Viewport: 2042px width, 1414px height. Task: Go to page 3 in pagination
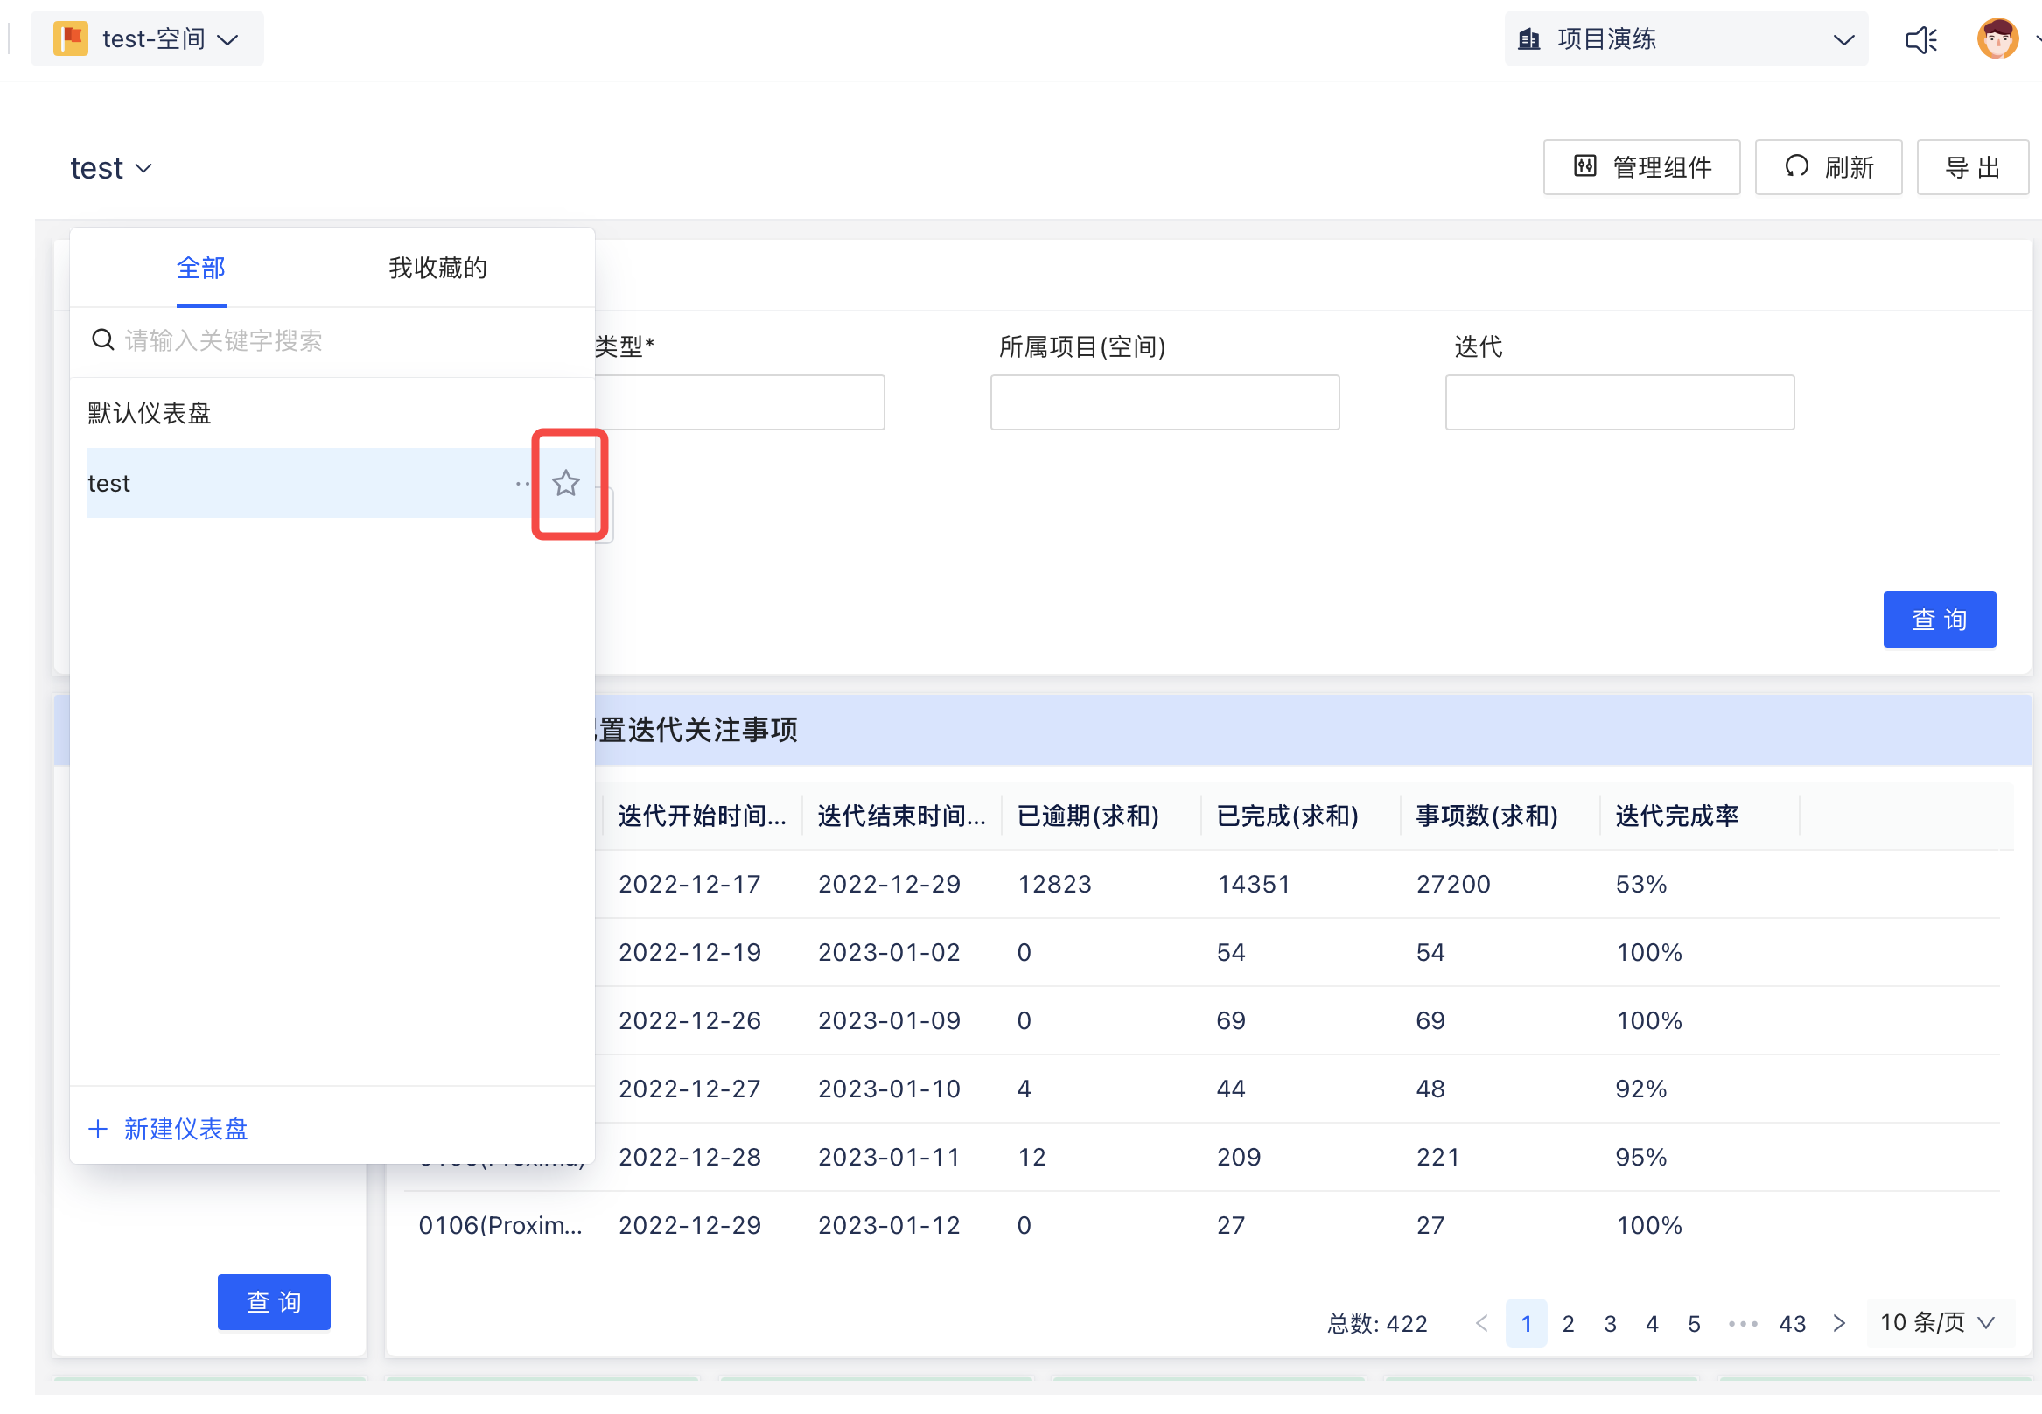coord(1610,1324)
